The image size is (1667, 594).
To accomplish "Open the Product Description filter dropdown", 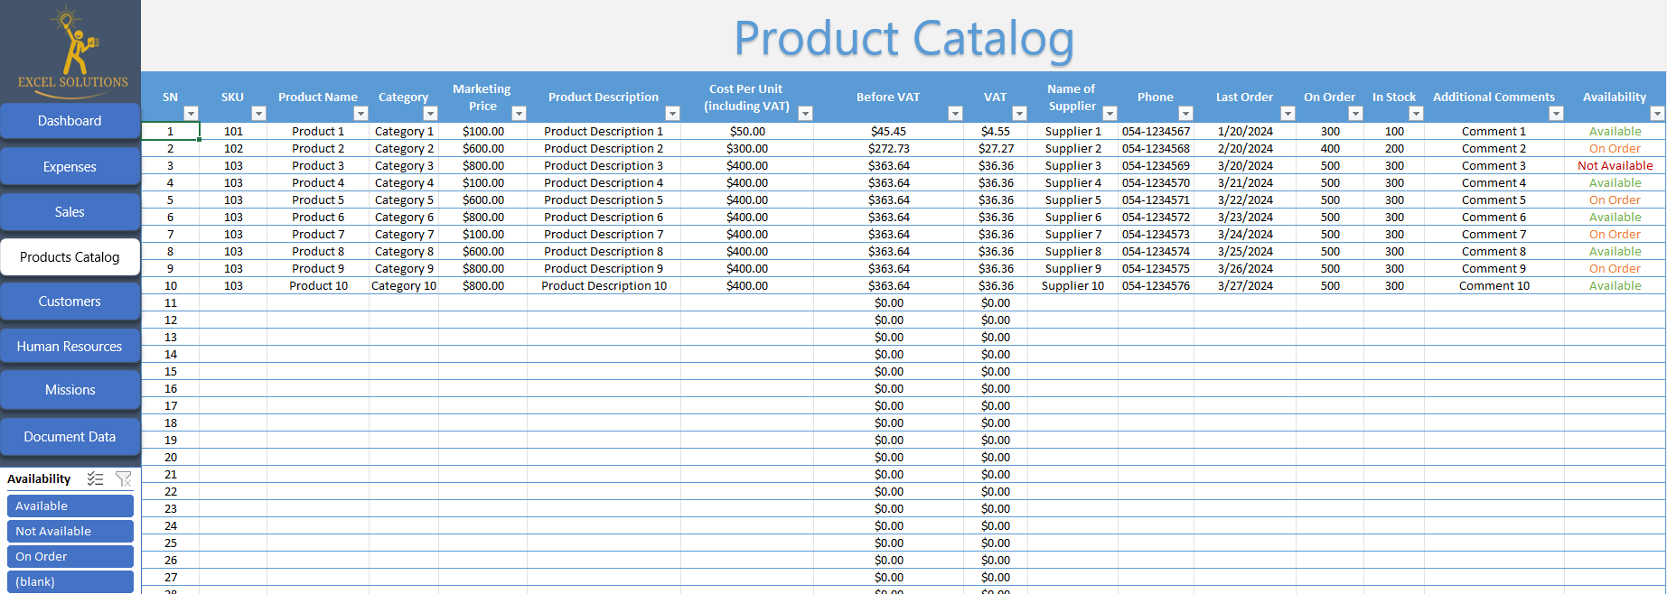I will [672, 114].
